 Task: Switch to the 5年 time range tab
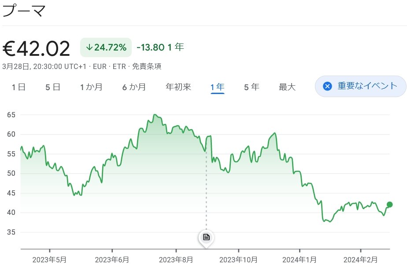(x=251, y=87)
